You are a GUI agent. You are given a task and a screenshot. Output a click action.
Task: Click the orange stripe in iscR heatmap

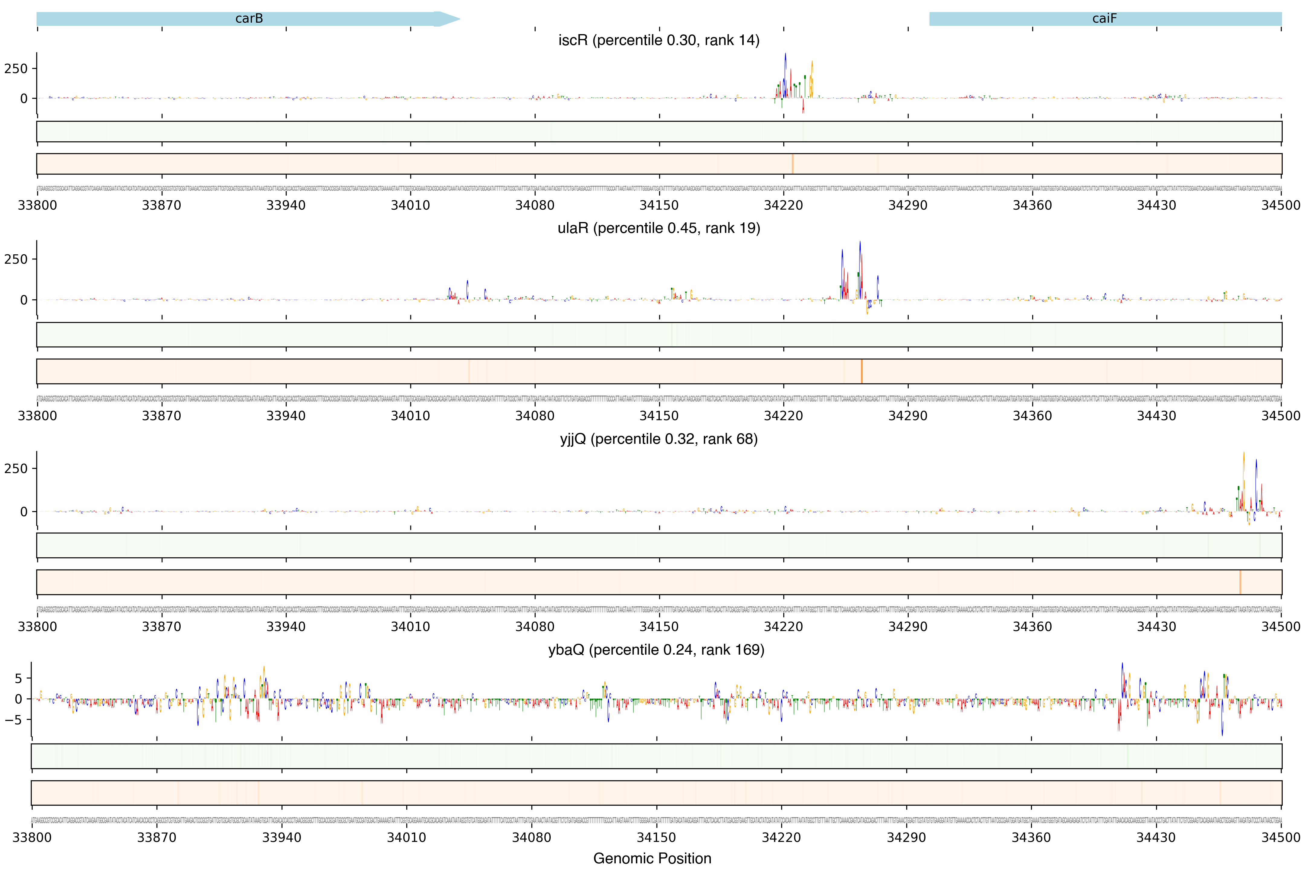792,164
